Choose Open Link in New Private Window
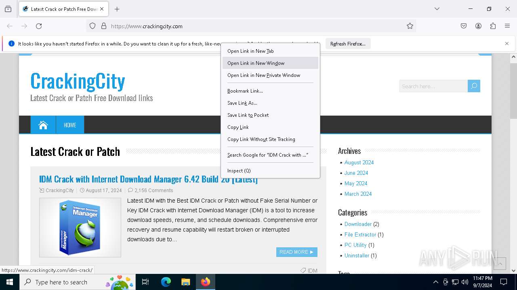Screen dimensions: 517x290 coord(270,75)
